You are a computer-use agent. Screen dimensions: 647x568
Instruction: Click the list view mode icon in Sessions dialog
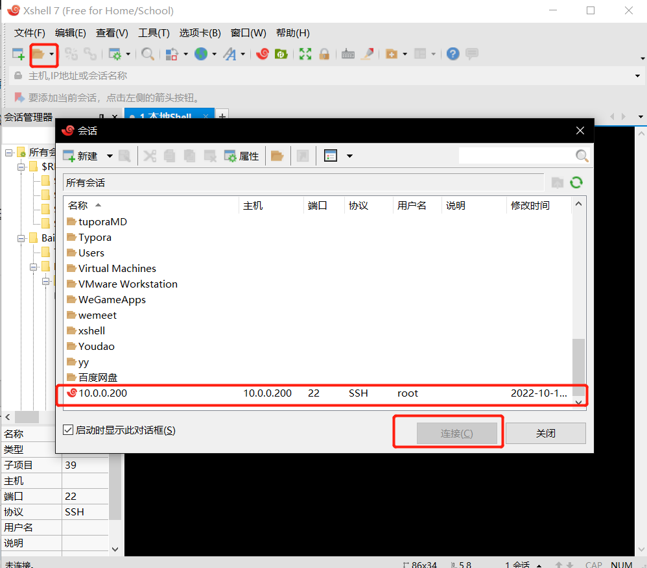coord(331,156)
